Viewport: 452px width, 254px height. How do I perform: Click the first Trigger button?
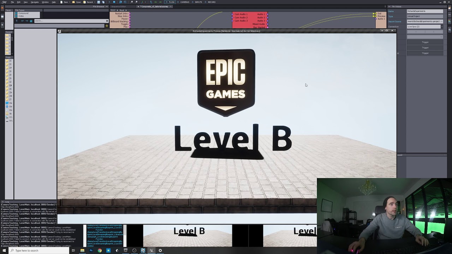pos(425,42)
